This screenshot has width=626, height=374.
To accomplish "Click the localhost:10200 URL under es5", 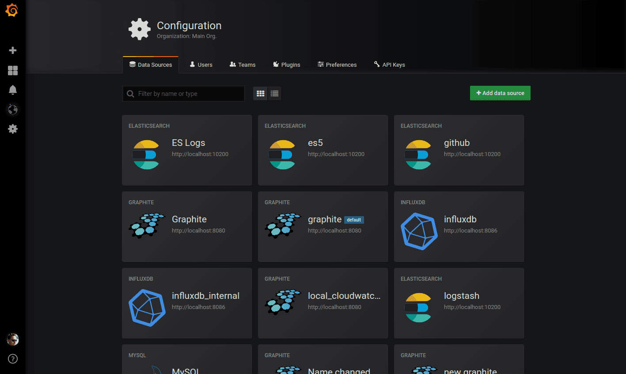I will (336, 154).
